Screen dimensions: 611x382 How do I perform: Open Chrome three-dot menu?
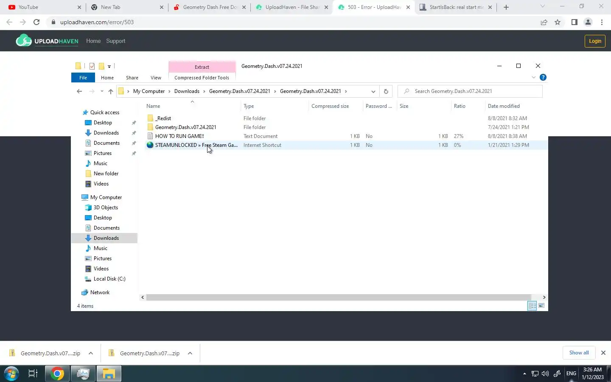pos(602,22)
